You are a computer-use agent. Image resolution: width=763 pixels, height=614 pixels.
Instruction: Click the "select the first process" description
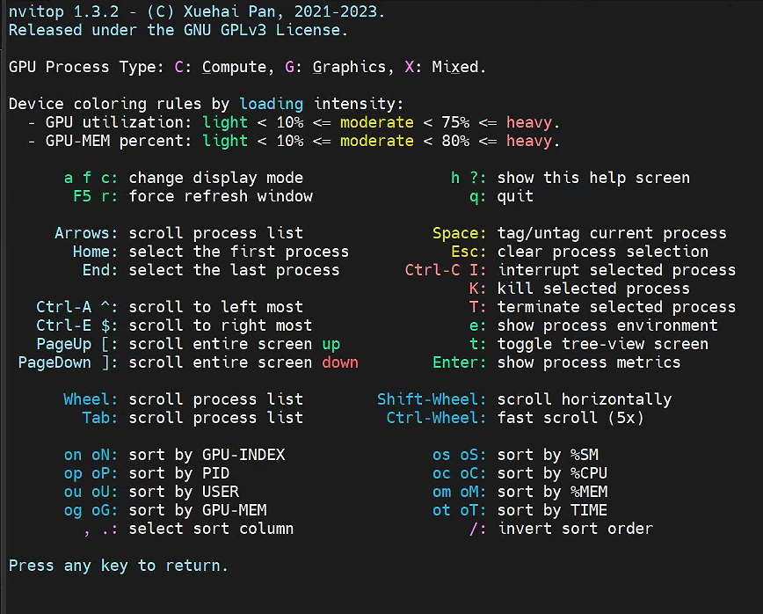238,252
